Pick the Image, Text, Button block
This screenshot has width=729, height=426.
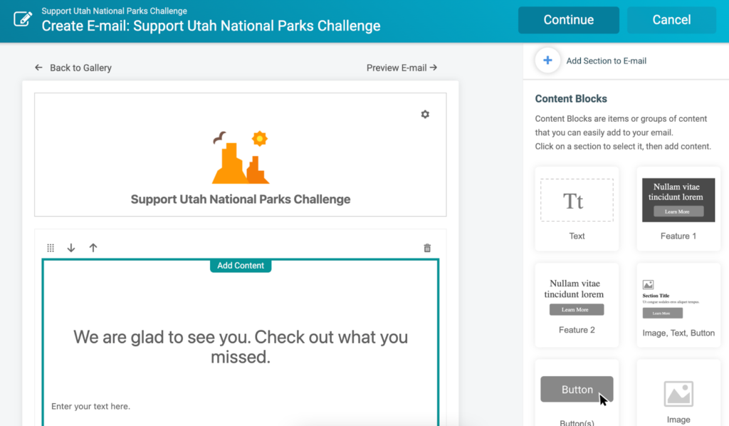click(678, 306)
